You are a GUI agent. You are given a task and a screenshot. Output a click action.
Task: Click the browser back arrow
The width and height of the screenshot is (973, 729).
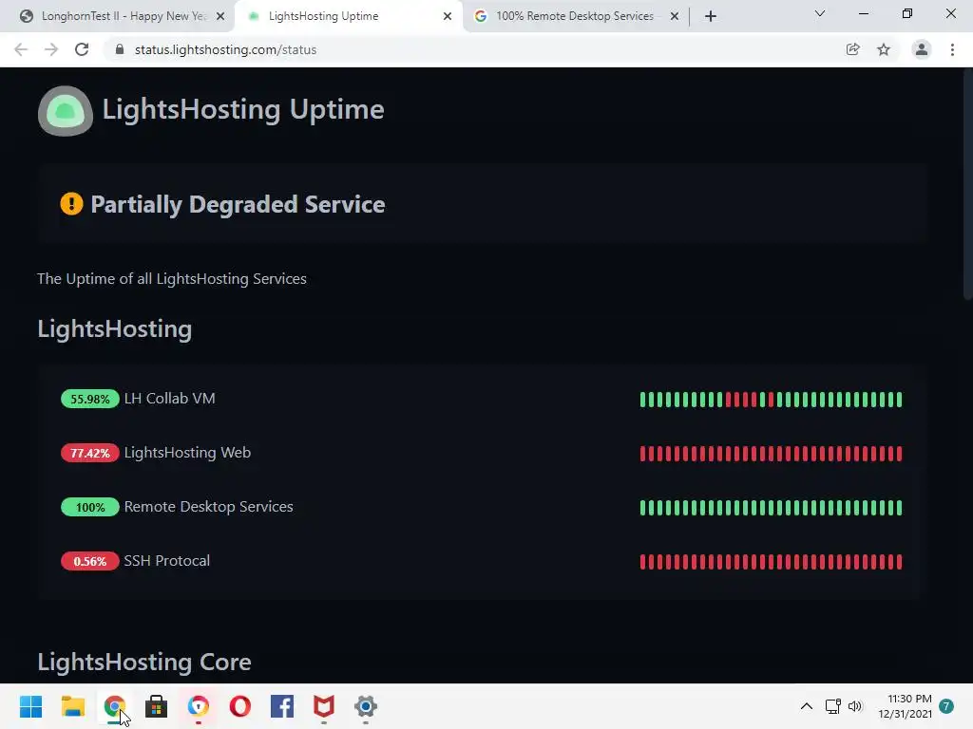click(x=21, y=49)
